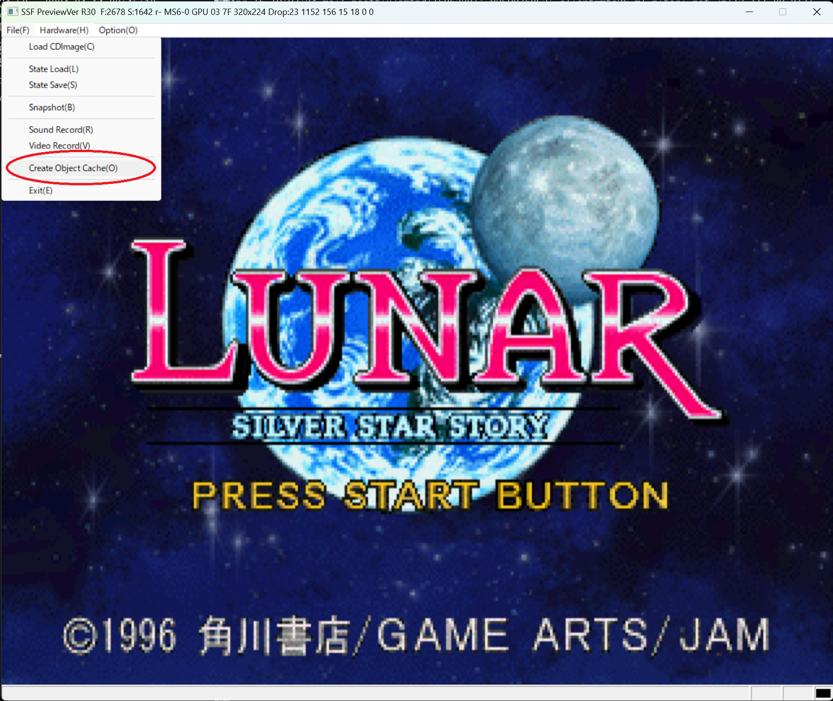This screenshot has height=701, width=833.
Task: Open the Option(O) menu
Action: click(x=118, y=30)
